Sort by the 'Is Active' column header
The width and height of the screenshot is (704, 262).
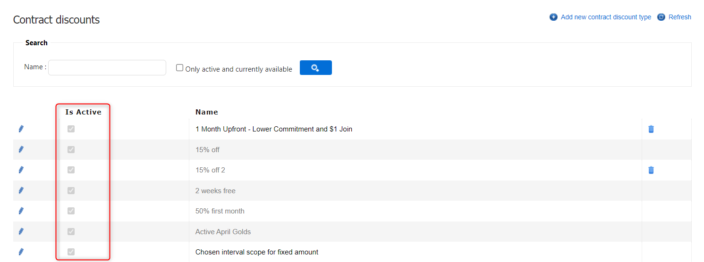pyautogui.click(x=83, y=112)
